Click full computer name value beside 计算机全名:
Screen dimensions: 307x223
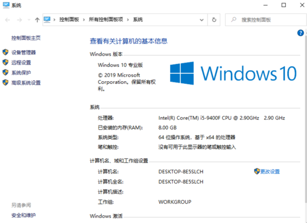[181, 182]
